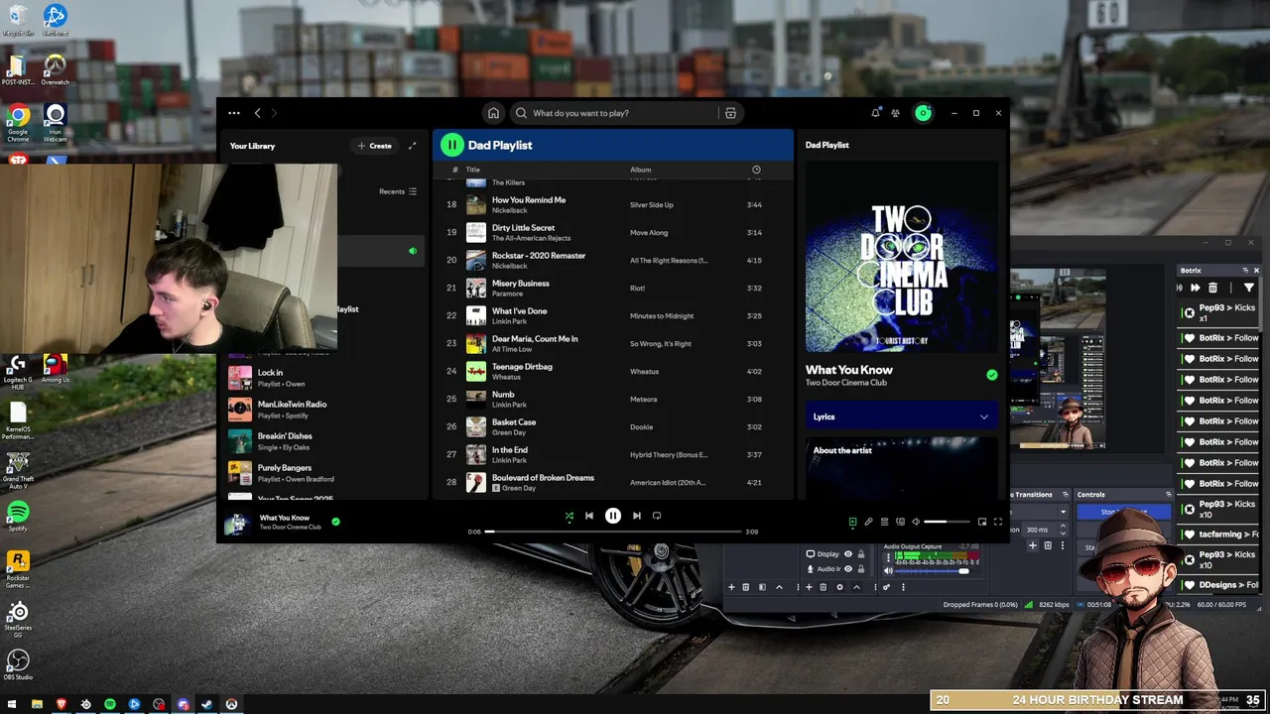Open Spotify notifications bell
Viewport: 1270px width, 714px height.
pos(875,113)
